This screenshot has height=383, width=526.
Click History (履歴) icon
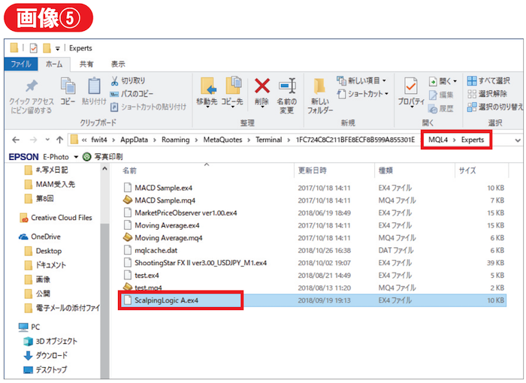pos(433,109)
